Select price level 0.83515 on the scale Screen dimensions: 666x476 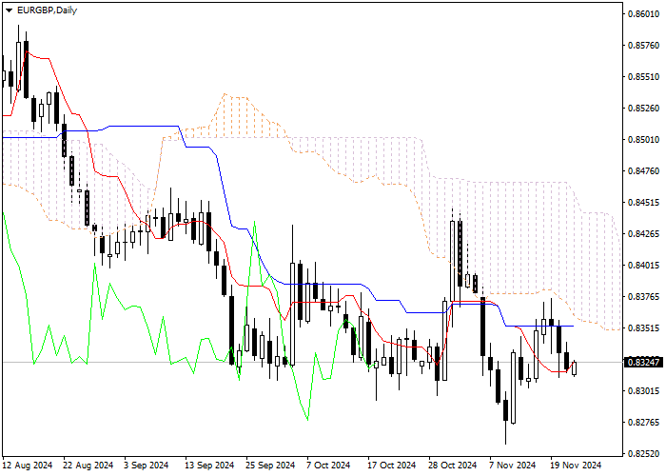point(644,328)
